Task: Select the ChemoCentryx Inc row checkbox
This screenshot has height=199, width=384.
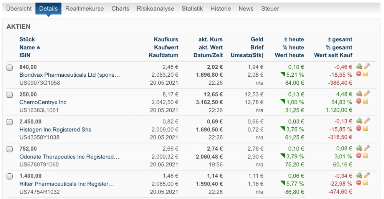Action: click(10, 95)
